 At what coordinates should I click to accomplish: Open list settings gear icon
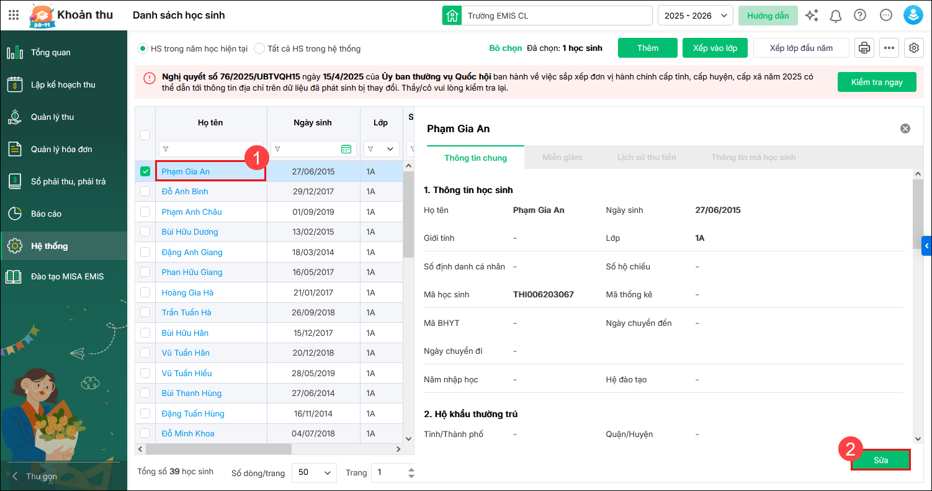(913, 48)
